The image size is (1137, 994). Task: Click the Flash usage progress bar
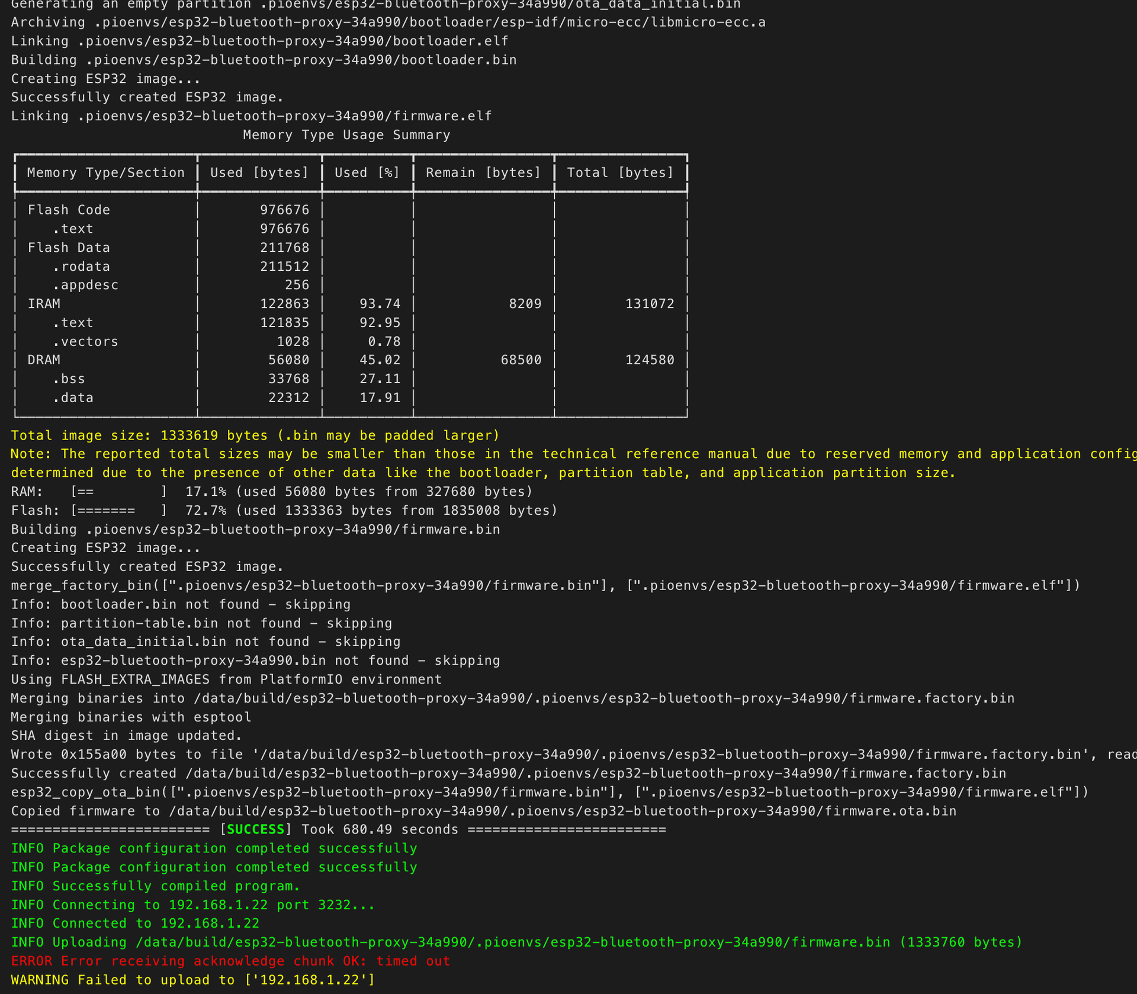pos(118,511)
